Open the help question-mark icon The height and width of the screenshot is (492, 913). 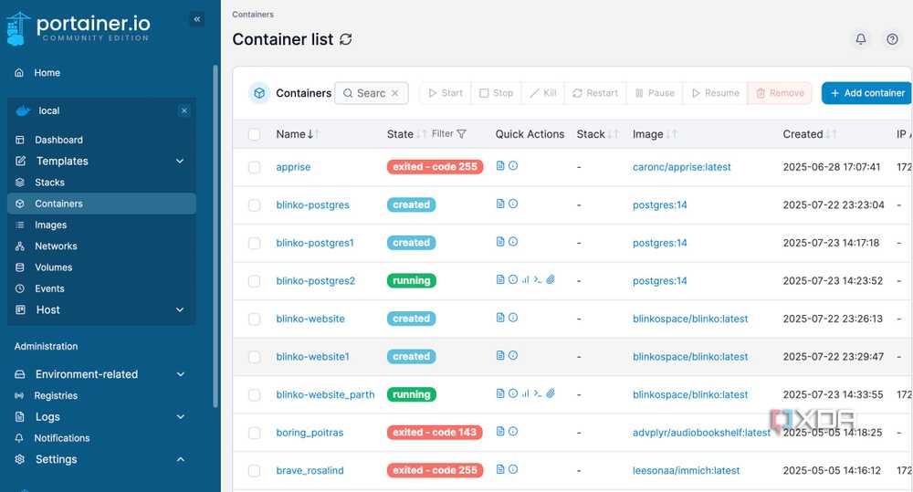pyautogui.click(x=892, y=39)
